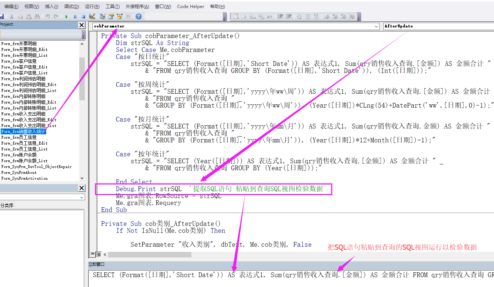Open Project panel toolbar options arrow
This screenshot has height=287, width=494.
[x=84, y=35]
